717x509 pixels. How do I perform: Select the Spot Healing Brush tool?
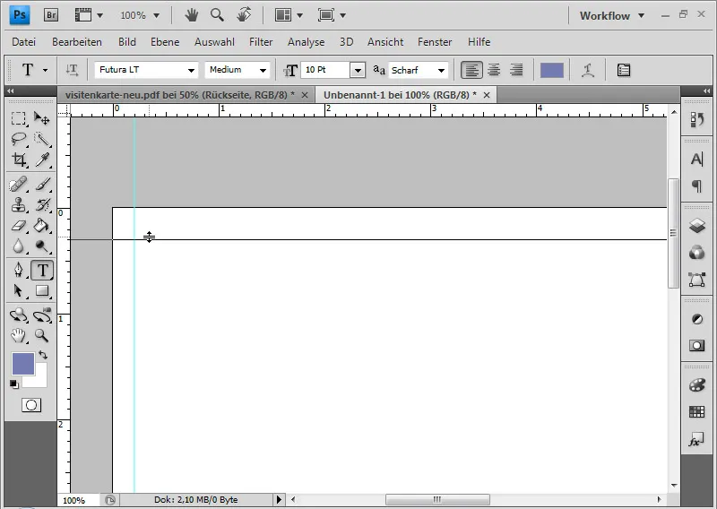tap(18, 185)
